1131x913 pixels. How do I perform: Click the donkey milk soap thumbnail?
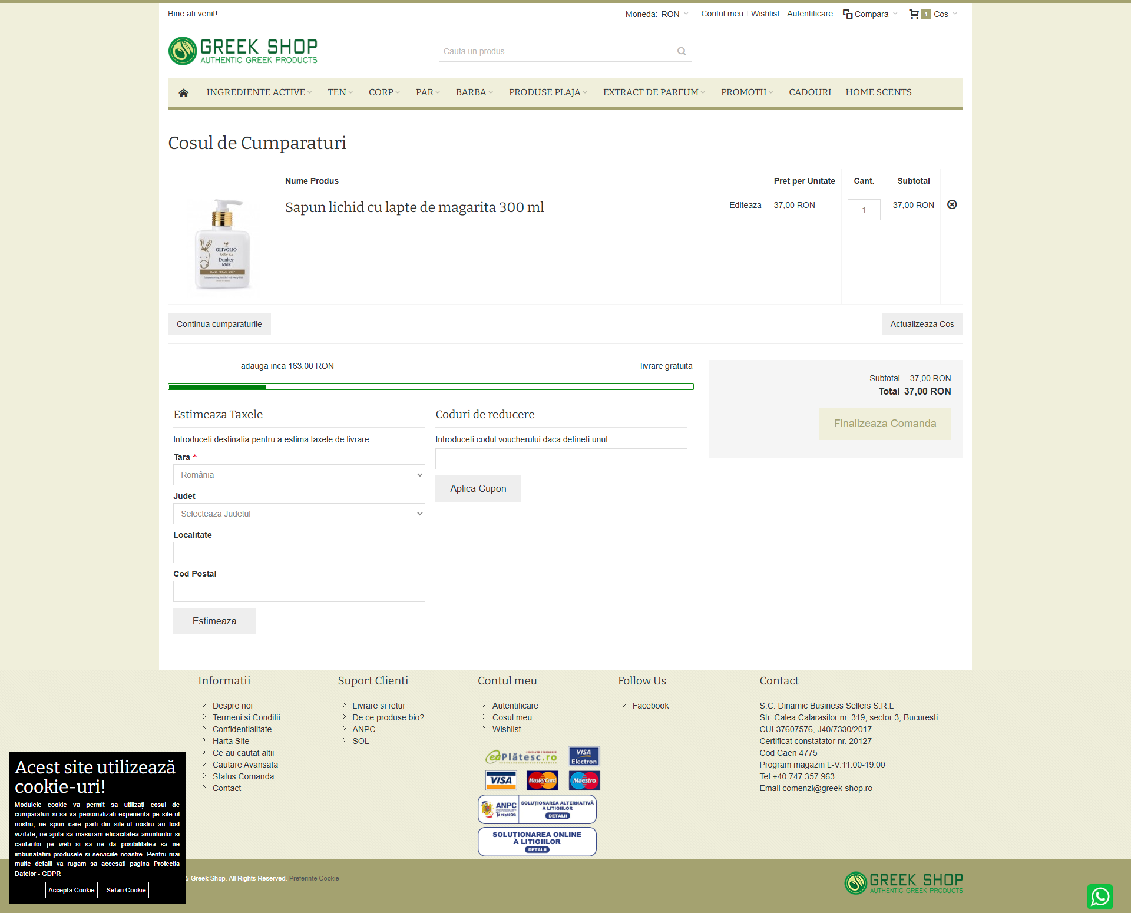(223, 244)
